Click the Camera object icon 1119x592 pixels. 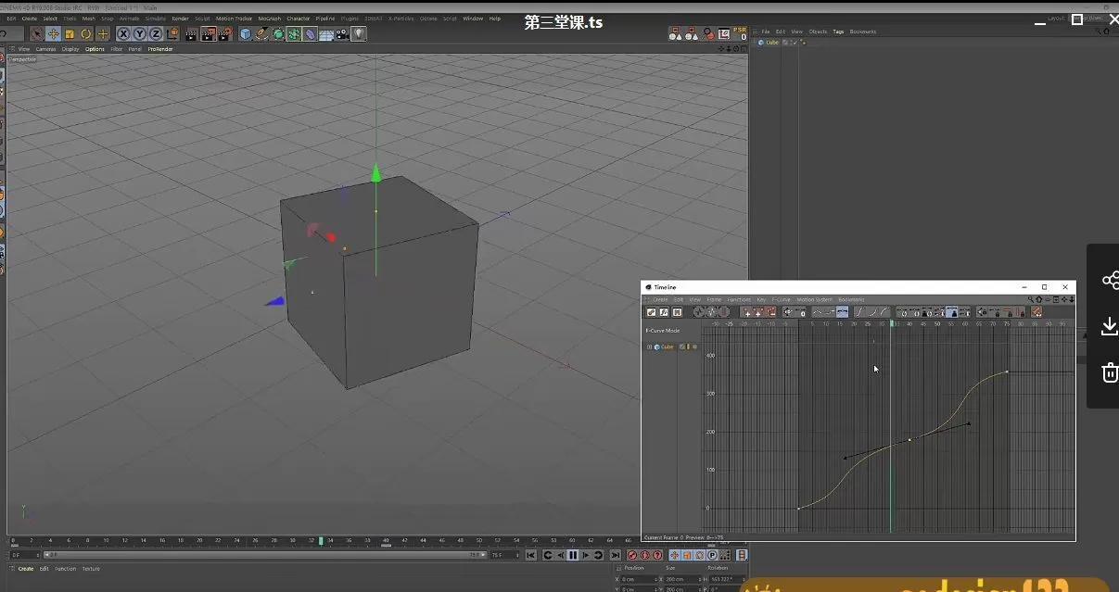click(342, 34)
